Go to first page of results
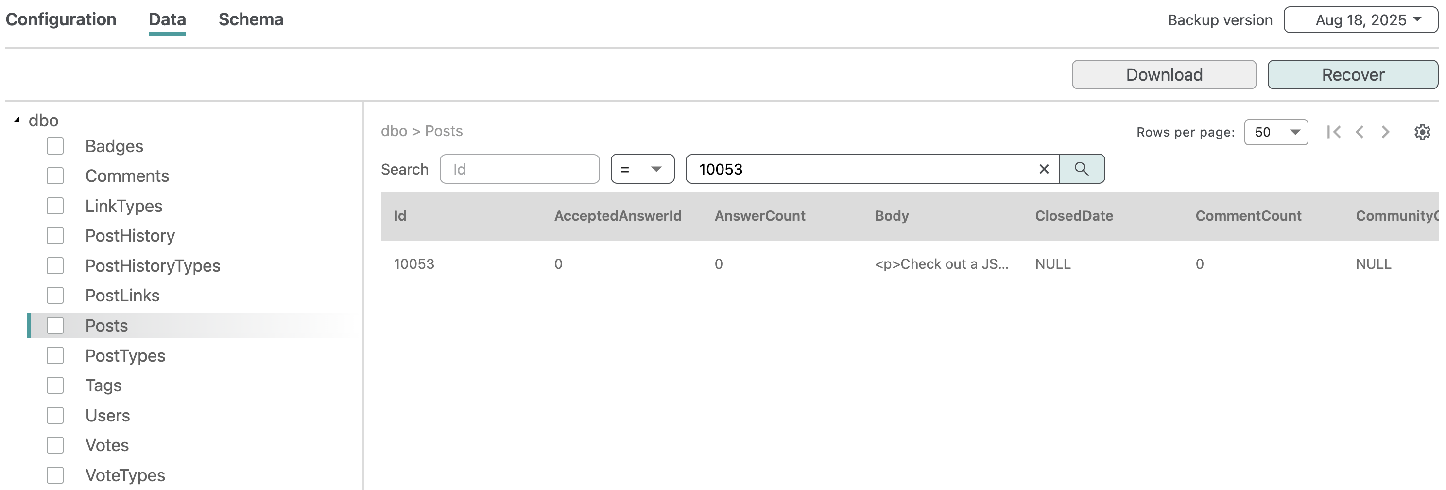Image resolution: width=1446 pixels, height=490 pixels. tap(1334, 132)
